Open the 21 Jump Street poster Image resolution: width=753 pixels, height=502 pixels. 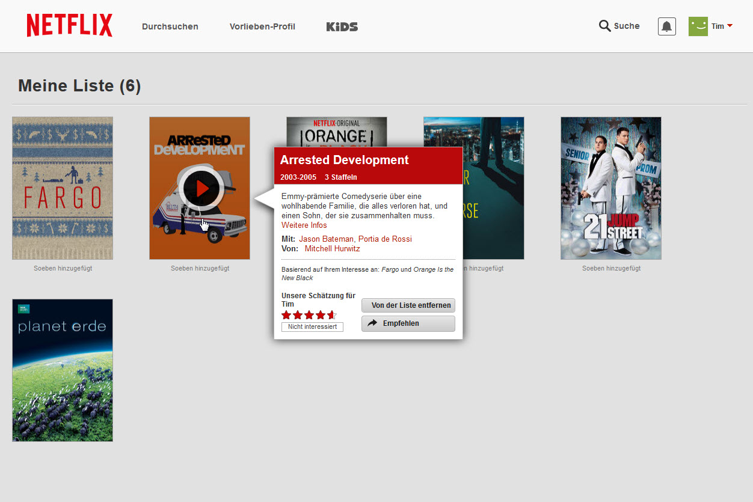point(611,188)
